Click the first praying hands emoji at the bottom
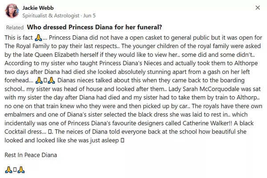267x178 pixels. pyautogui.click(x=8, y=170)
